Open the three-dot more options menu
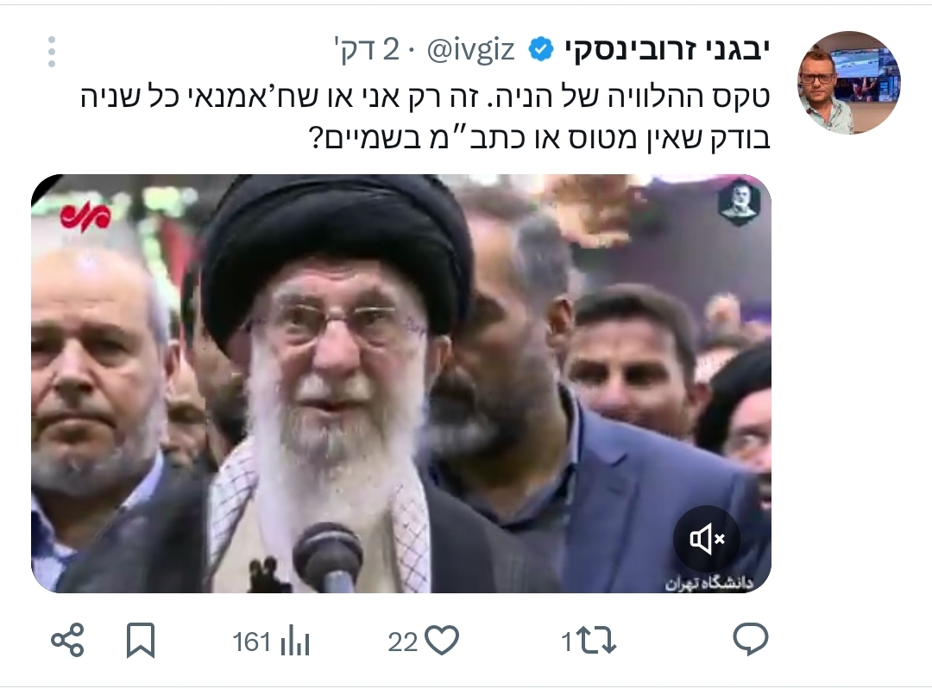 click(52, 52)
